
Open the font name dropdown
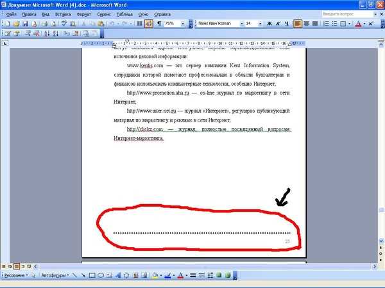[242, 24]
